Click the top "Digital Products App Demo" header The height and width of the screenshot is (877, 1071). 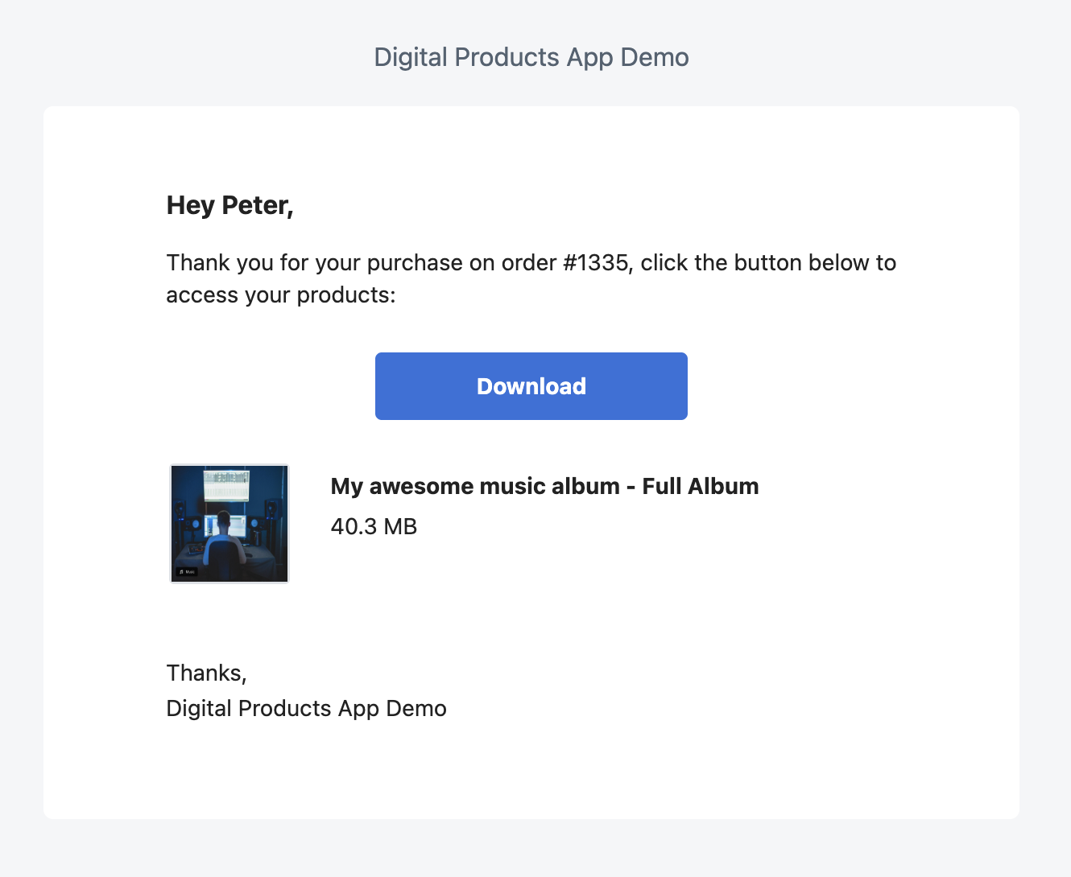pos(531,57)
